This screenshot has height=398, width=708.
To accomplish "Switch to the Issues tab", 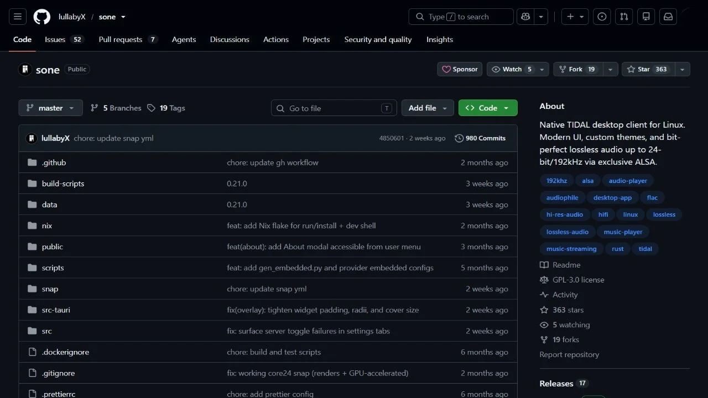I will tap(64, 39).
